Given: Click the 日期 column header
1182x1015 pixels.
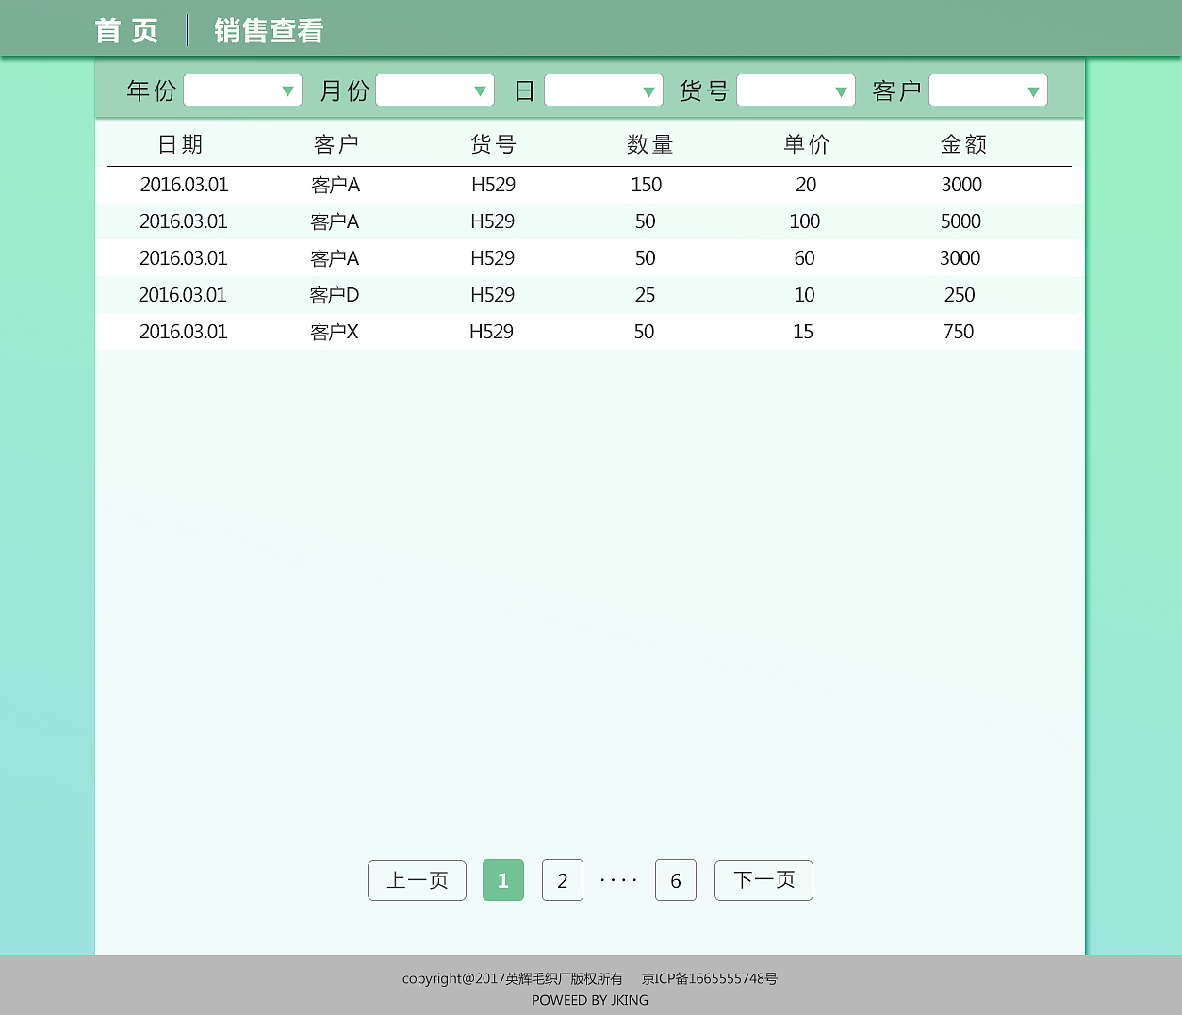Looking at the screenshot, I should coord(180,144).
